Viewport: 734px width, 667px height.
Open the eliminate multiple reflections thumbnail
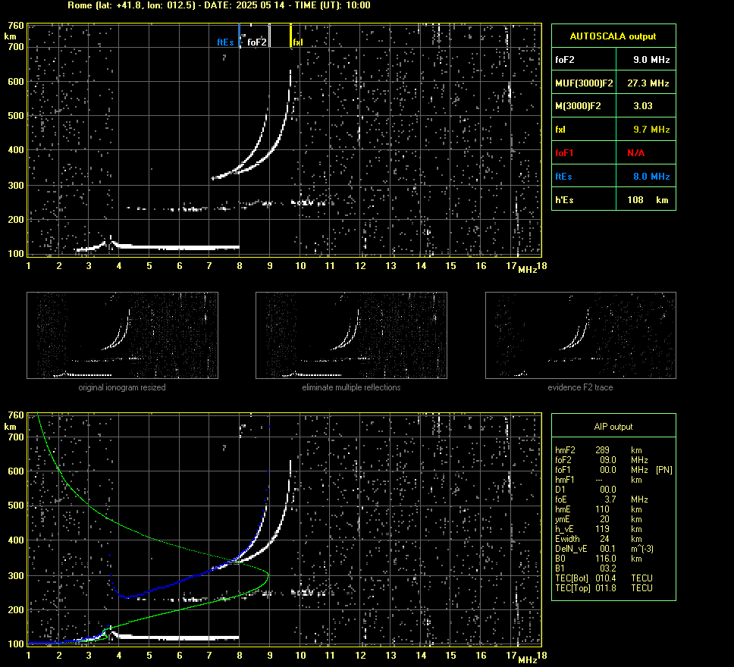351,335
